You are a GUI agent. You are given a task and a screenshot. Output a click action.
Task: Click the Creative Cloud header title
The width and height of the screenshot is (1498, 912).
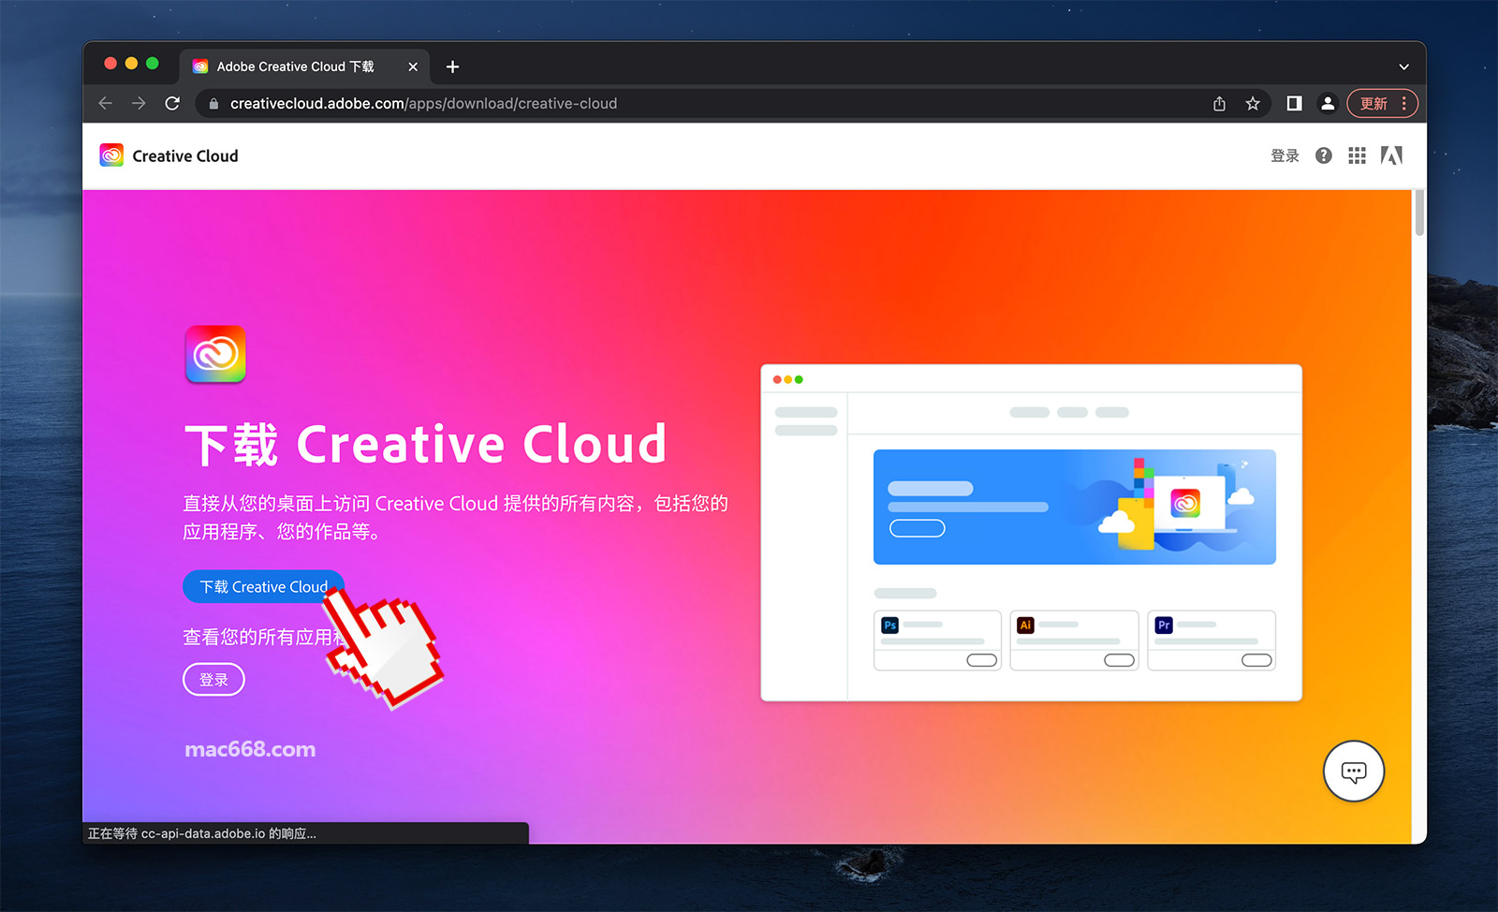[x=185, y=155]
